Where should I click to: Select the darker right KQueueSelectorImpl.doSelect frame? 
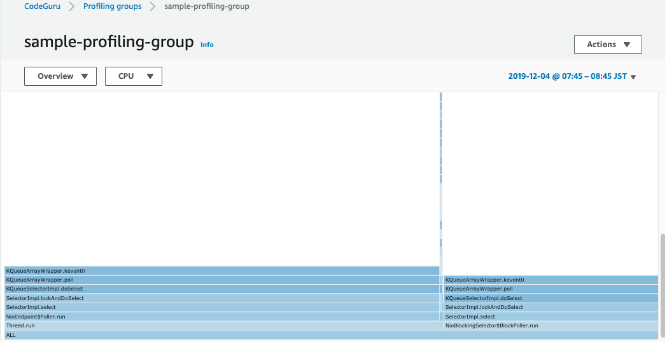(x=551, y=298)
